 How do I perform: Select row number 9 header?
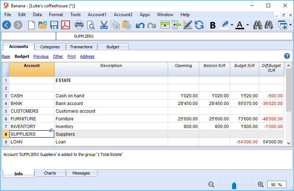6,142
